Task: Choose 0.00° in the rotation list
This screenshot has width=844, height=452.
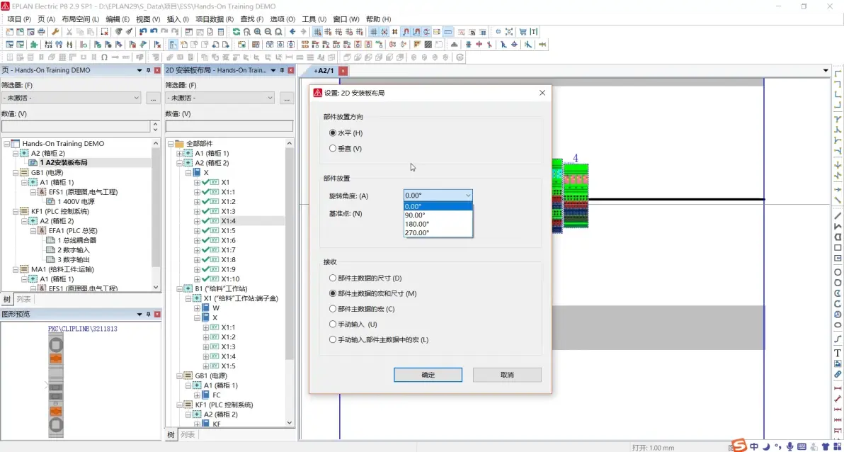Action: [x=438, y=205]
